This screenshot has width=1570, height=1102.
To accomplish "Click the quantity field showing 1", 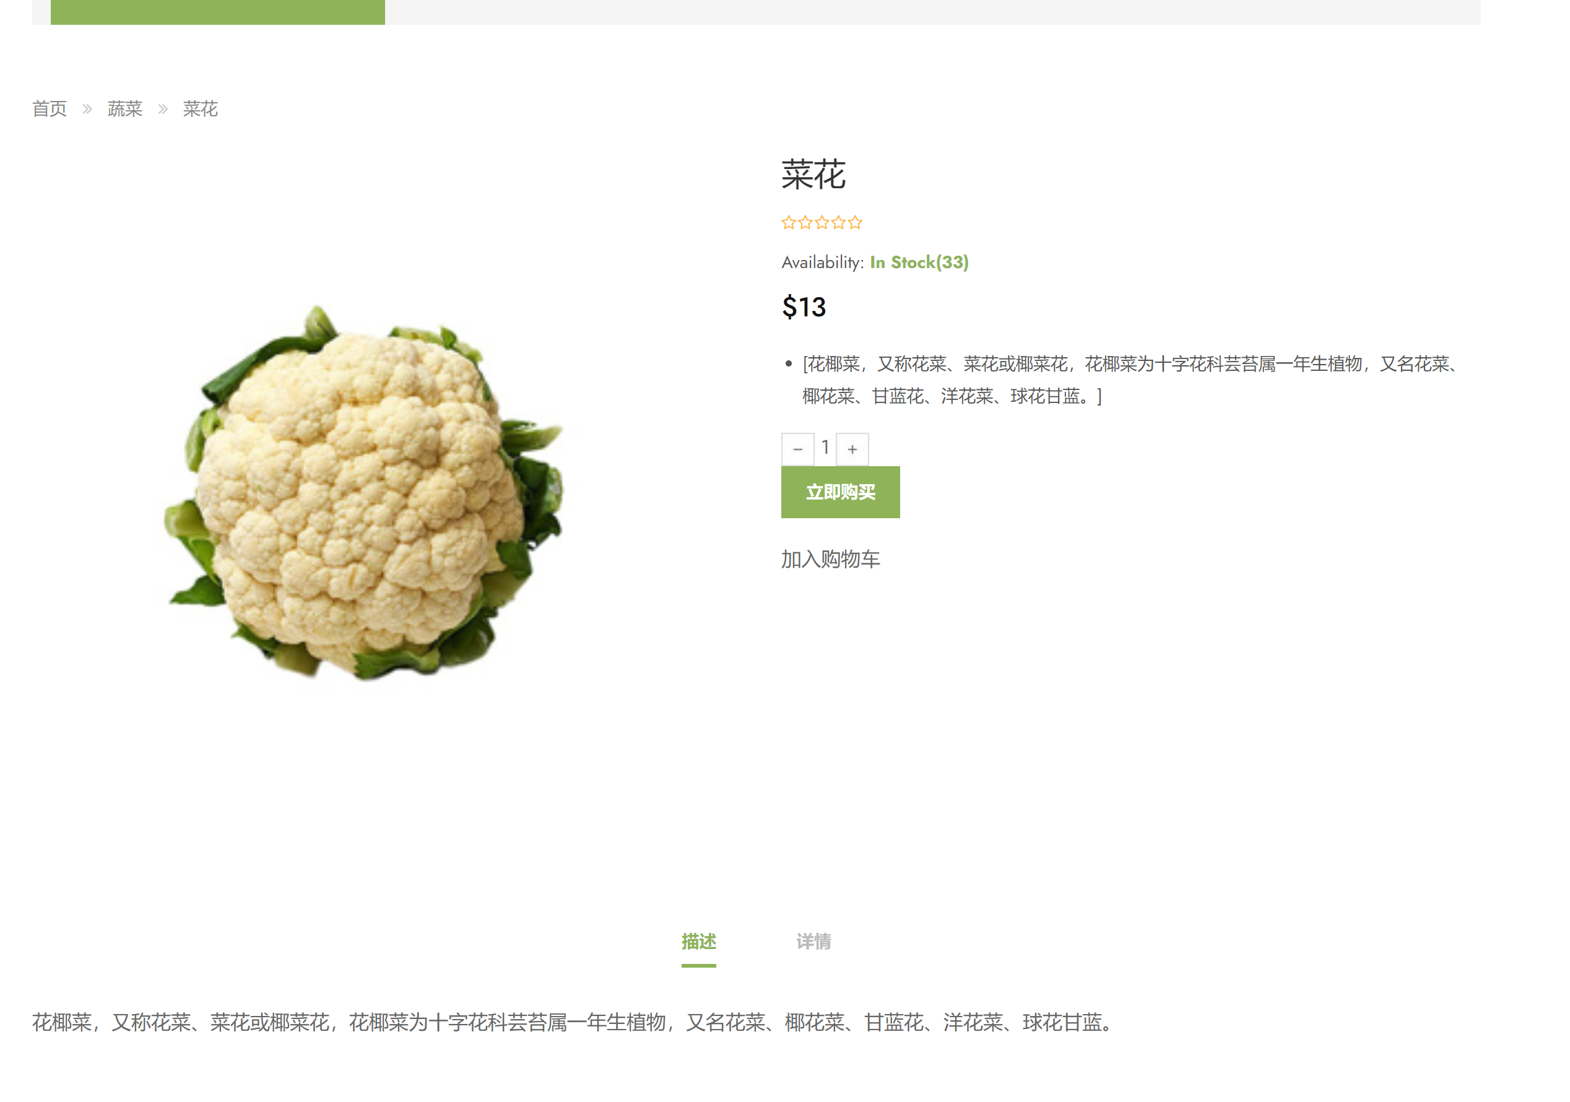I will (825, 448).
